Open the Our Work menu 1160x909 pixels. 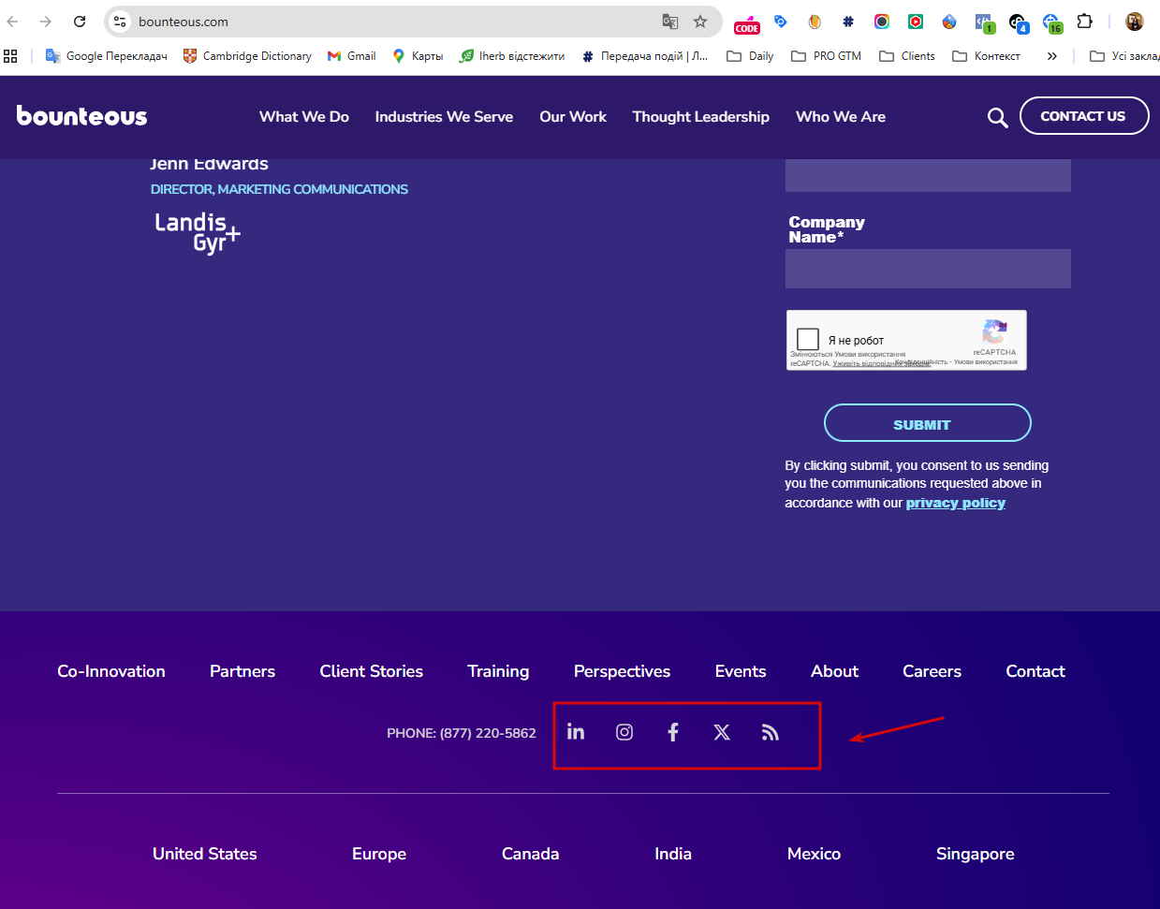(573, 117)
